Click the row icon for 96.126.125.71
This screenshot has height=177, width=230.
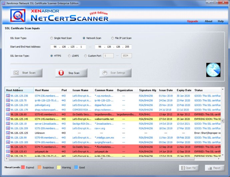[x=8, y=147]
